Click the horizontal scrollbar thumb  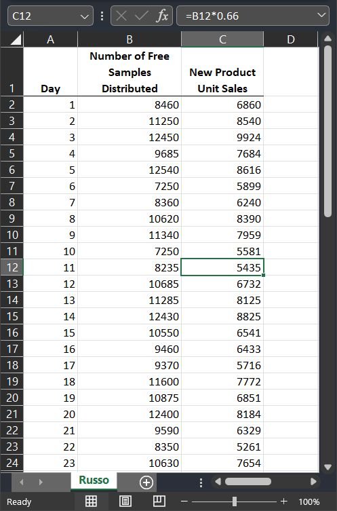click(x=248, y=482)
